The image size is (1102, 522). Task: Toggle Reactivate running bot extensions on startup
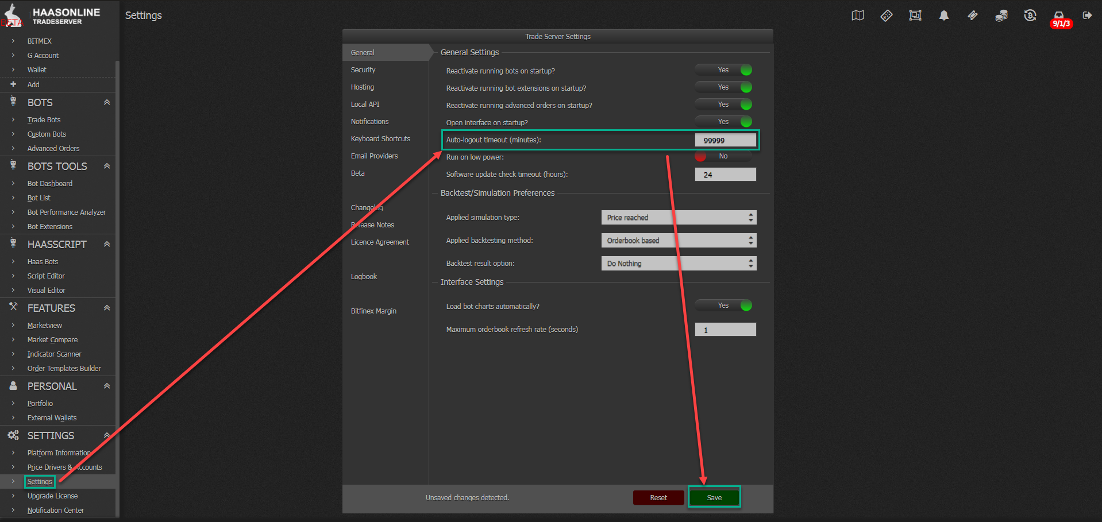click(724, 87)
